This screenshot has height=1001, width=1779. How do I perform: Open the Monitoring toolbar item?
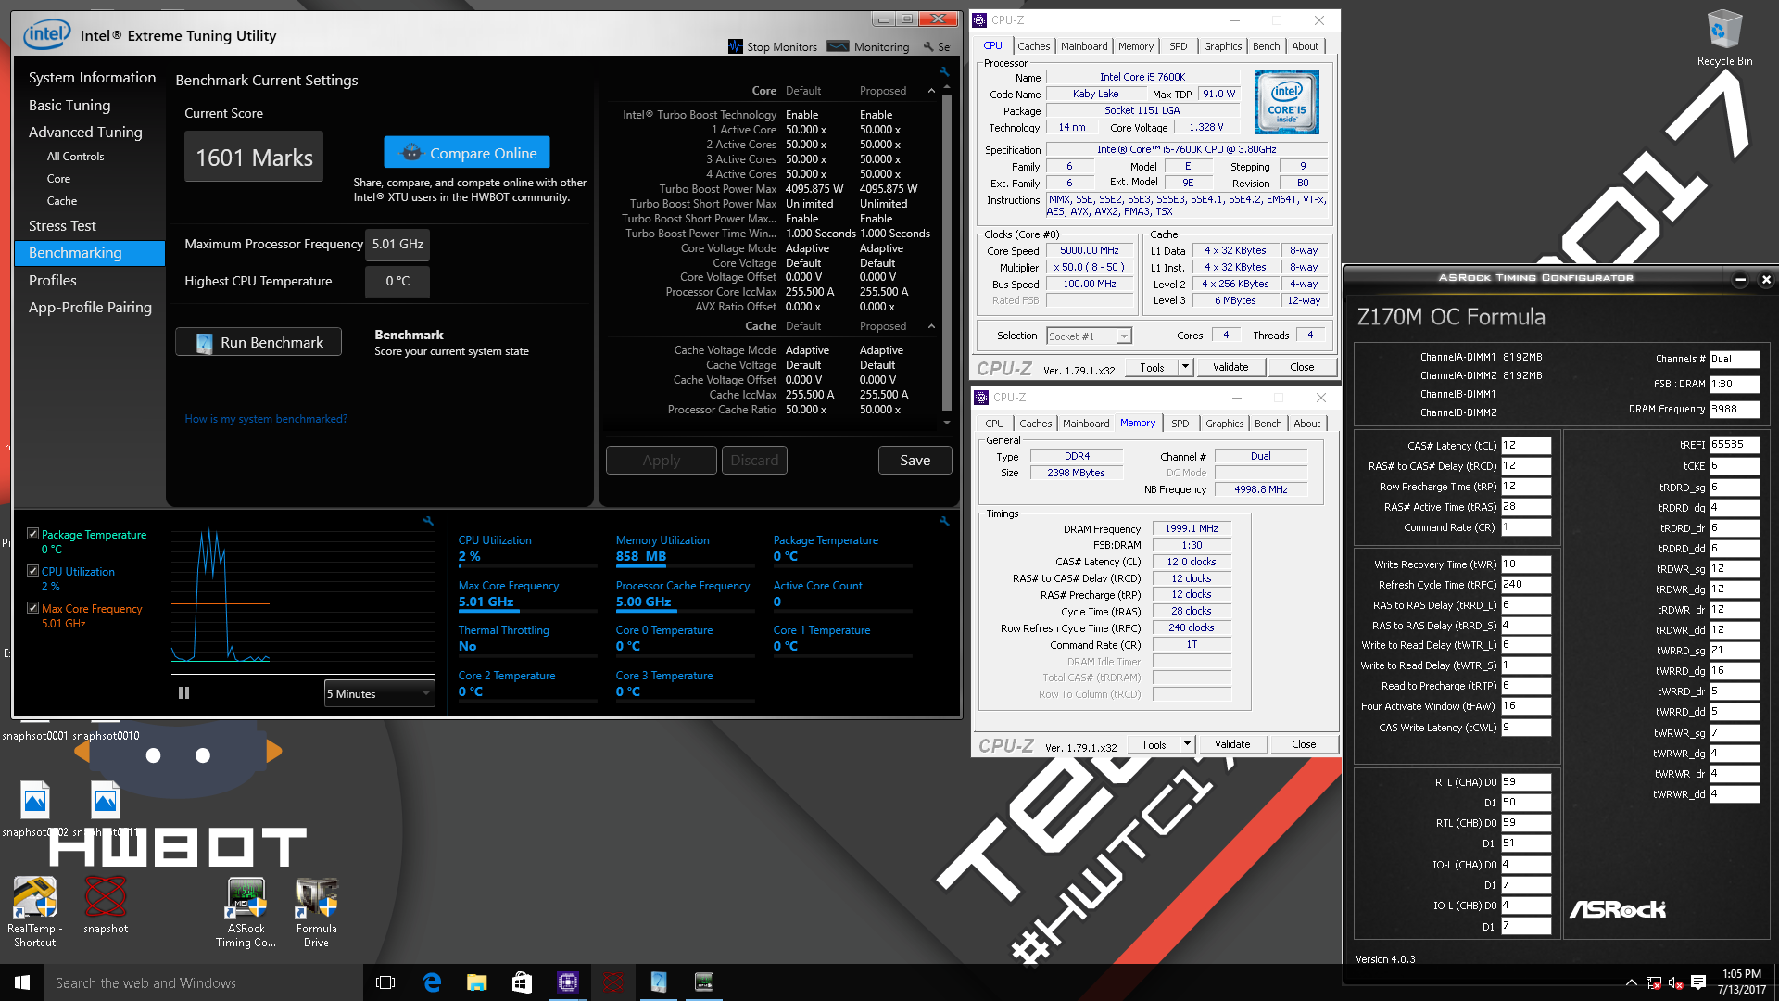pos(869,46)
